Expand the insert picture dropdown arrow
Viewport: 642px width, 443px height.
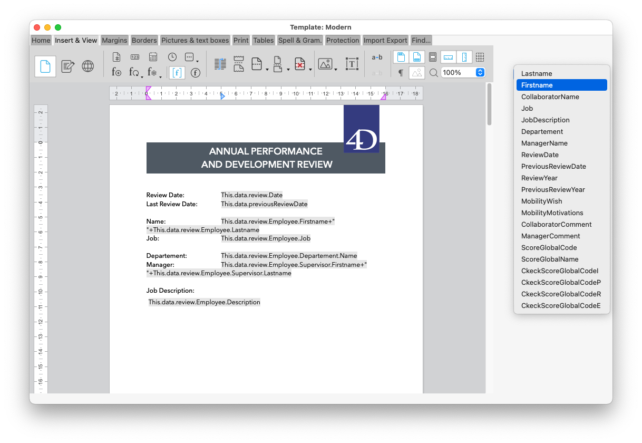click(x=336, y=69)
